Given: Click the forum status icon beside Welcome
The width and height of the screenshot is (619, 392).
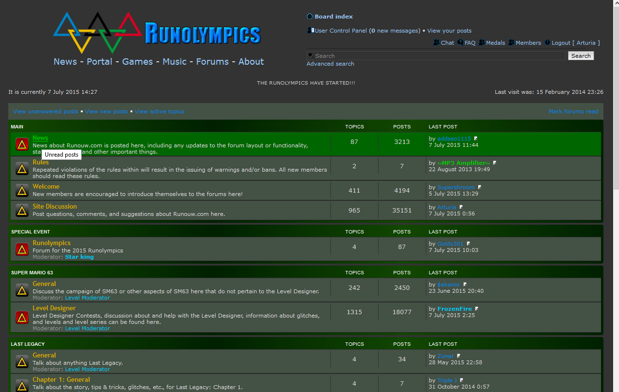Looking at the screenshot, I should (22, 190).
